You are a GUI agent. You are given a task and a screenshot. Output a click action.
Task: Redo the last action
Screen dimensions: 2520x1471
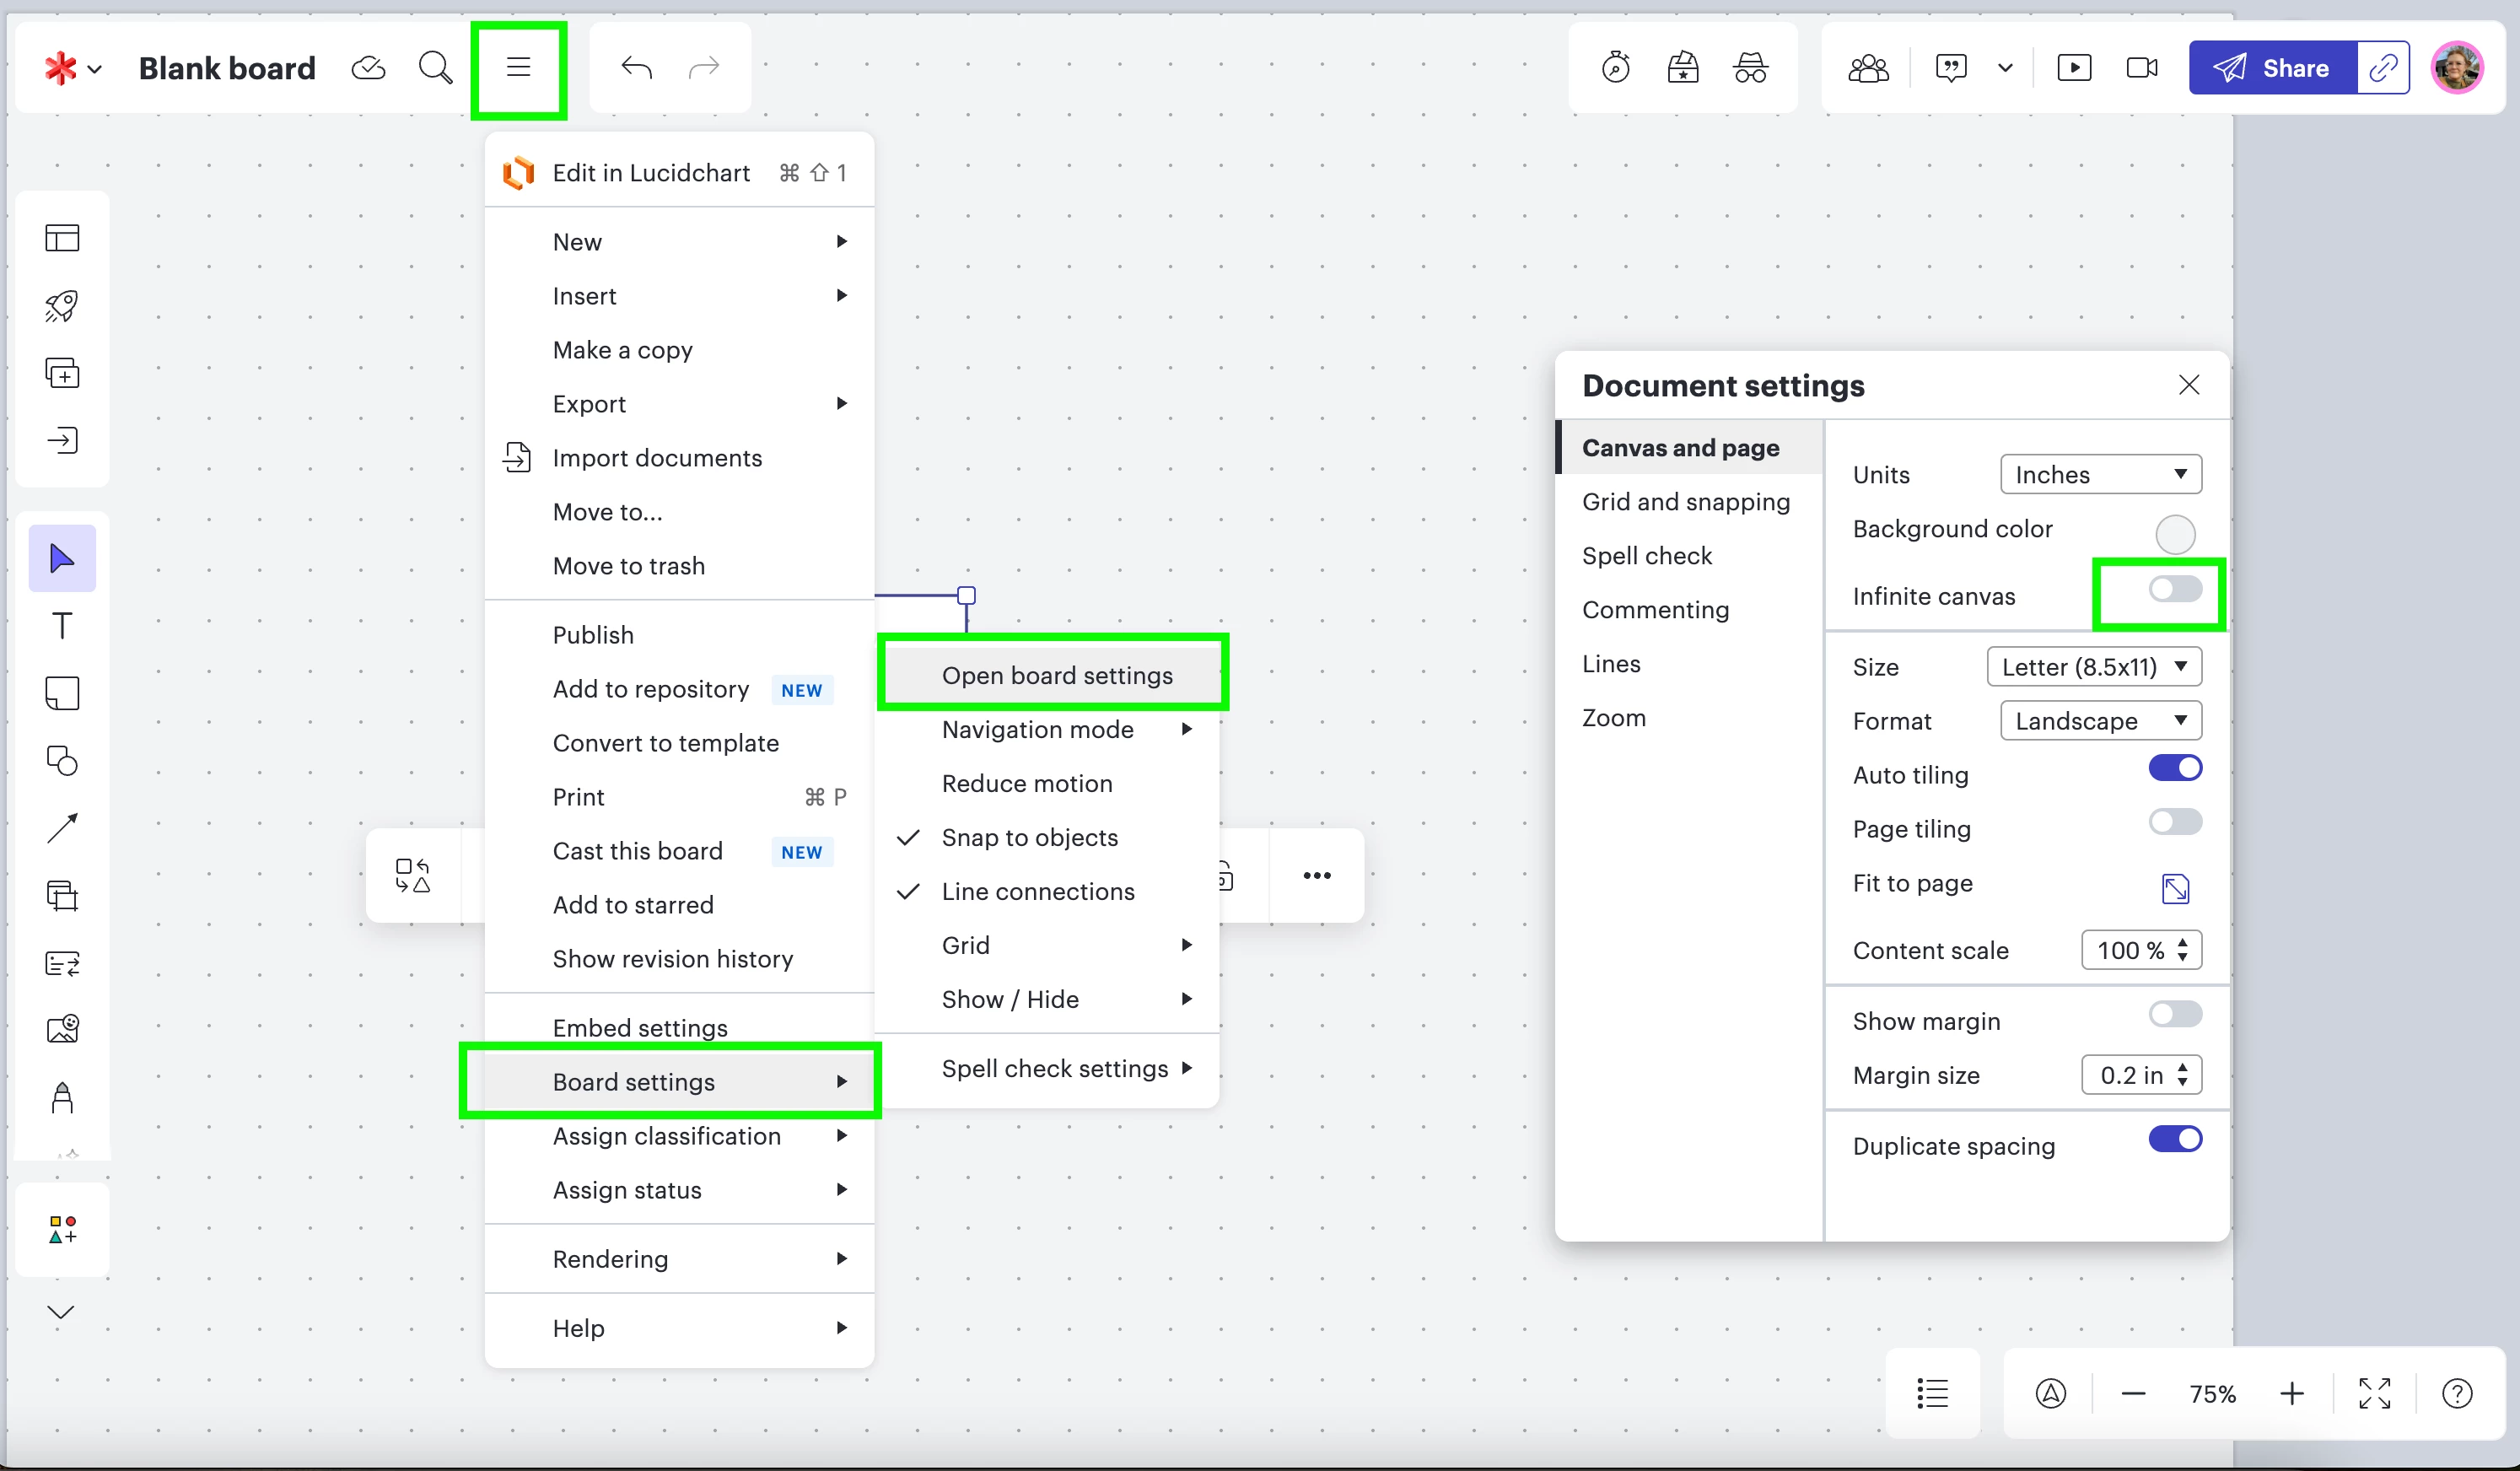pos(704,68)
